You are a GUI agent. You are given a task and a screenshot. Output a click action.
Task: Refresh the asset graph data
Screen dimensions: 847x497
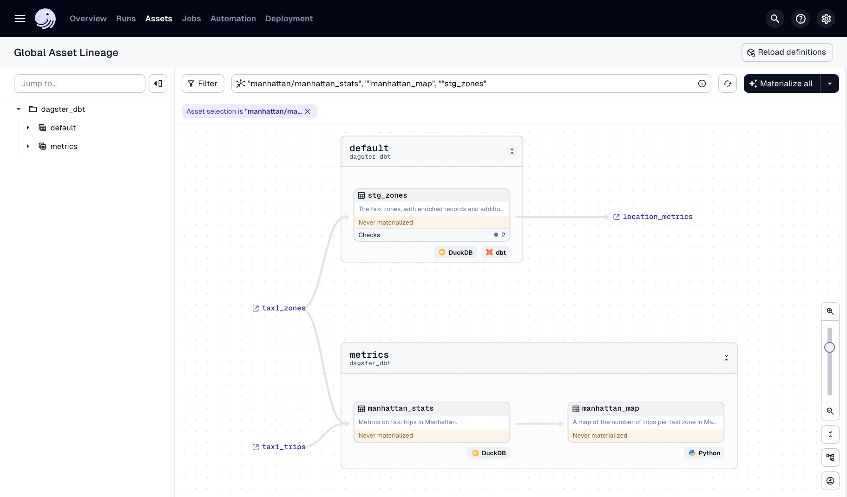(727, 84)
